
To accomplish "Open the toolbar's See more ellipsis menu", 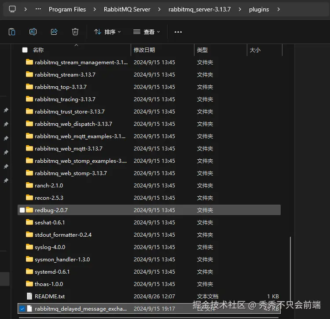I will point(178,32).
